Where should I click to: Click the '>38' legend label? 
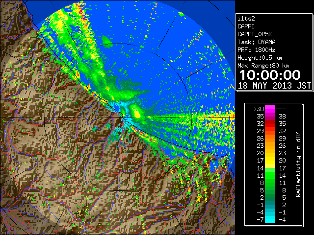pos(259,109)
